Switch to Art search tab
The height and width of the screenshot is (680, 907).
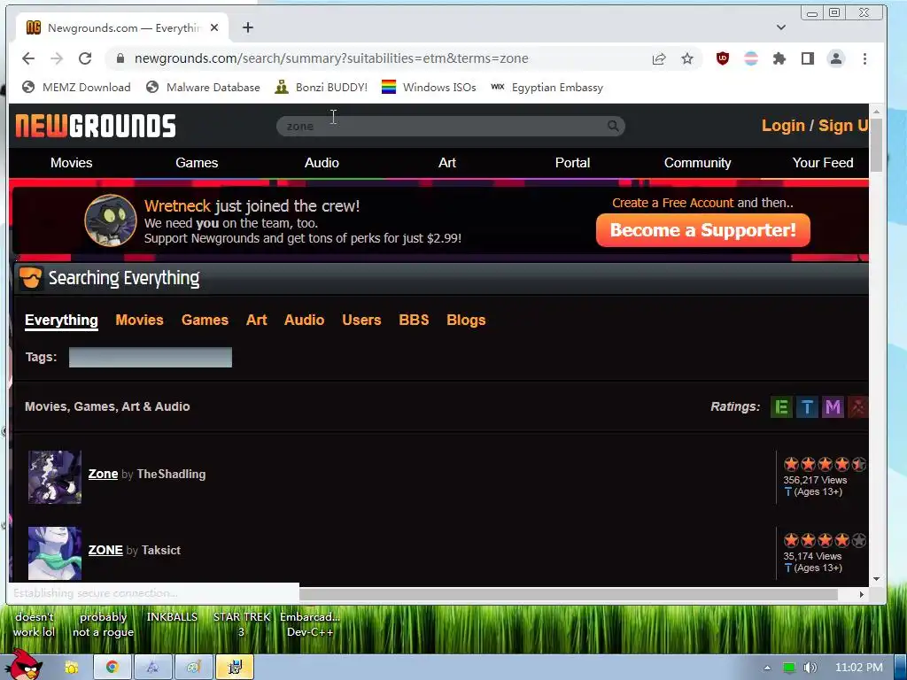[x=256, y=321]
